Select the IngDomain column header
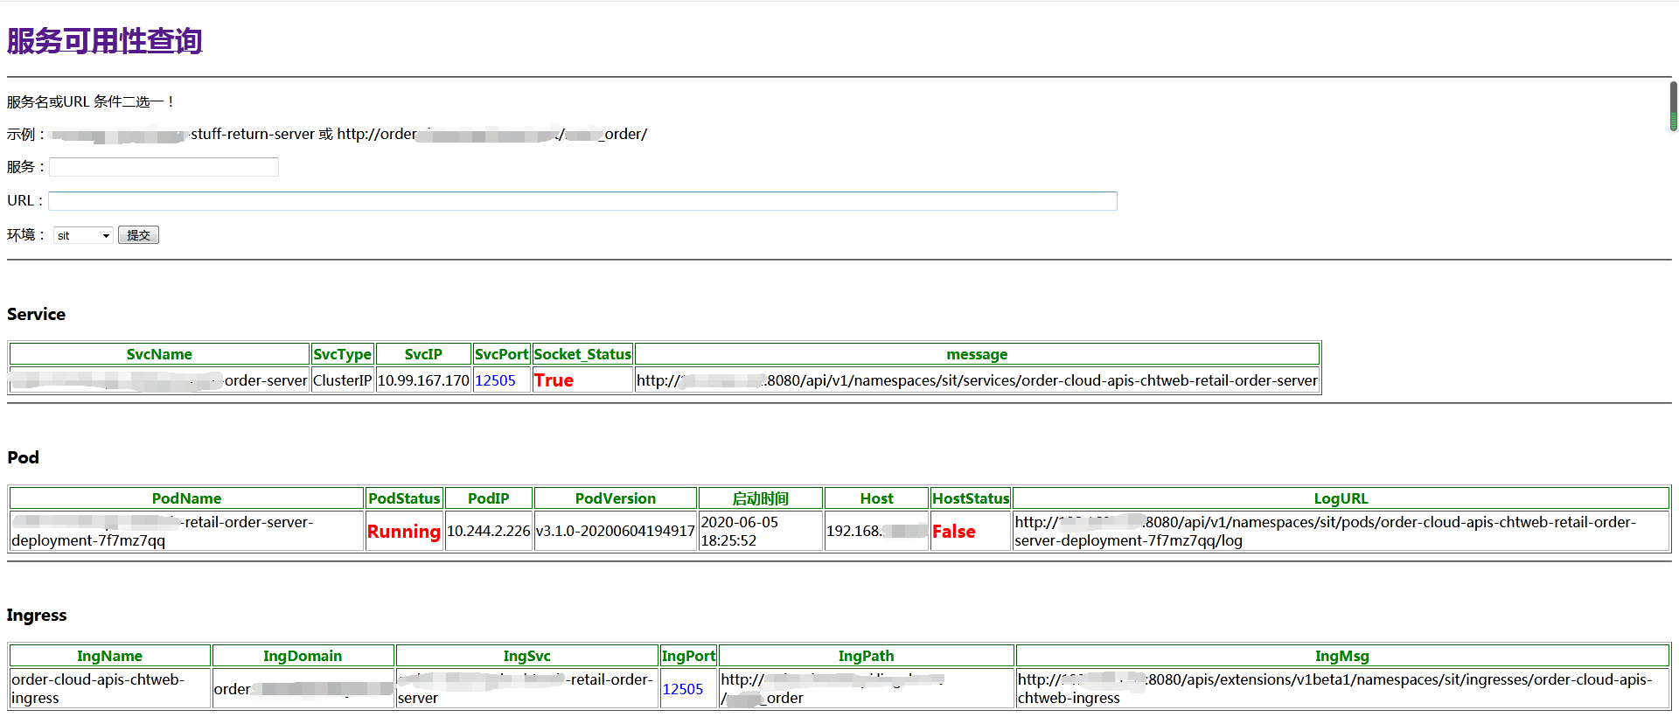This screenshot has width=1679, height=724. point(303,656)
